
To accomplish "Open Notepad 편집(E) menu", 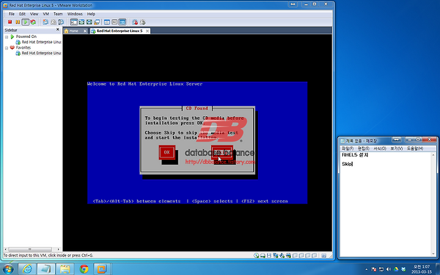I will (x=364, y=148).
